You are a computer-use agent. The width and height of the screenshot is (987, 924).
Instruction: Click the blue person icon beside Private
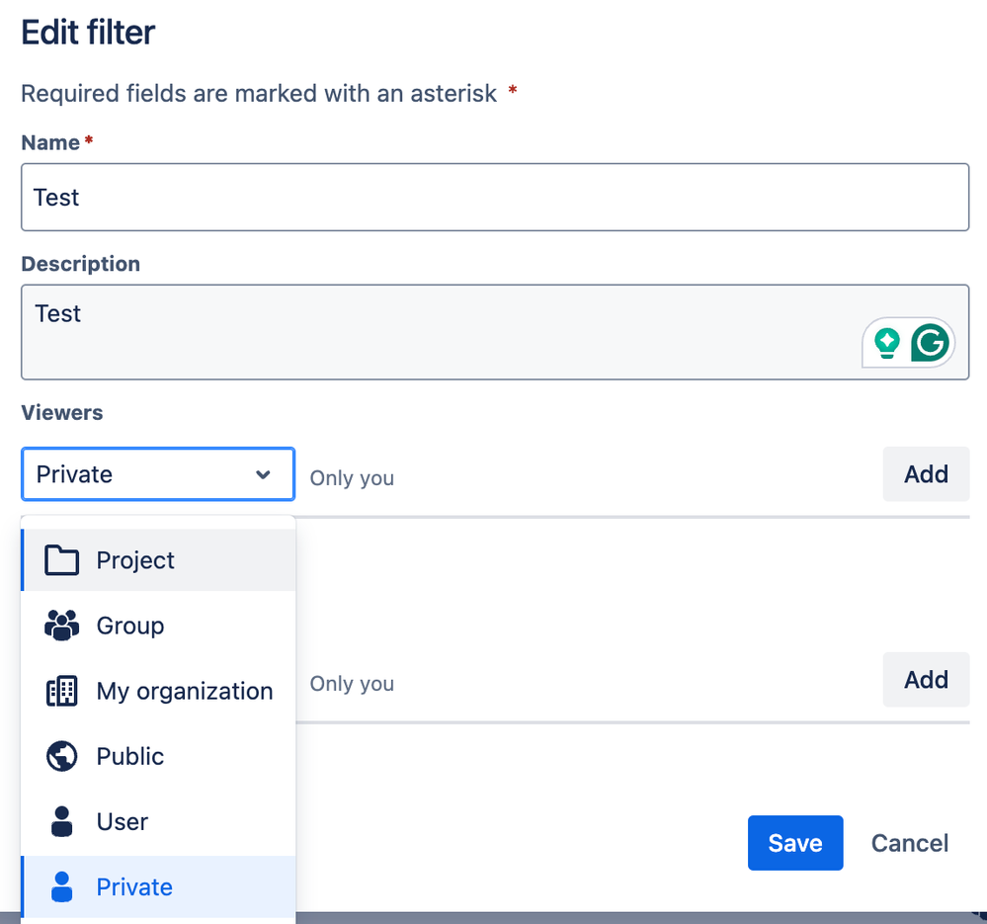[61, 886]
